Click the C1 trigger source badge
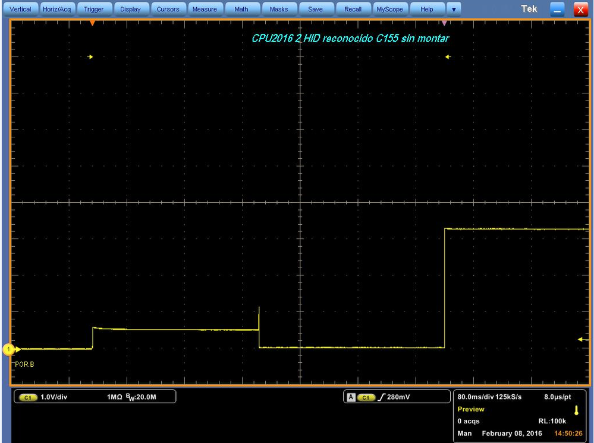The image size is (594, 443). coord(366,398)
